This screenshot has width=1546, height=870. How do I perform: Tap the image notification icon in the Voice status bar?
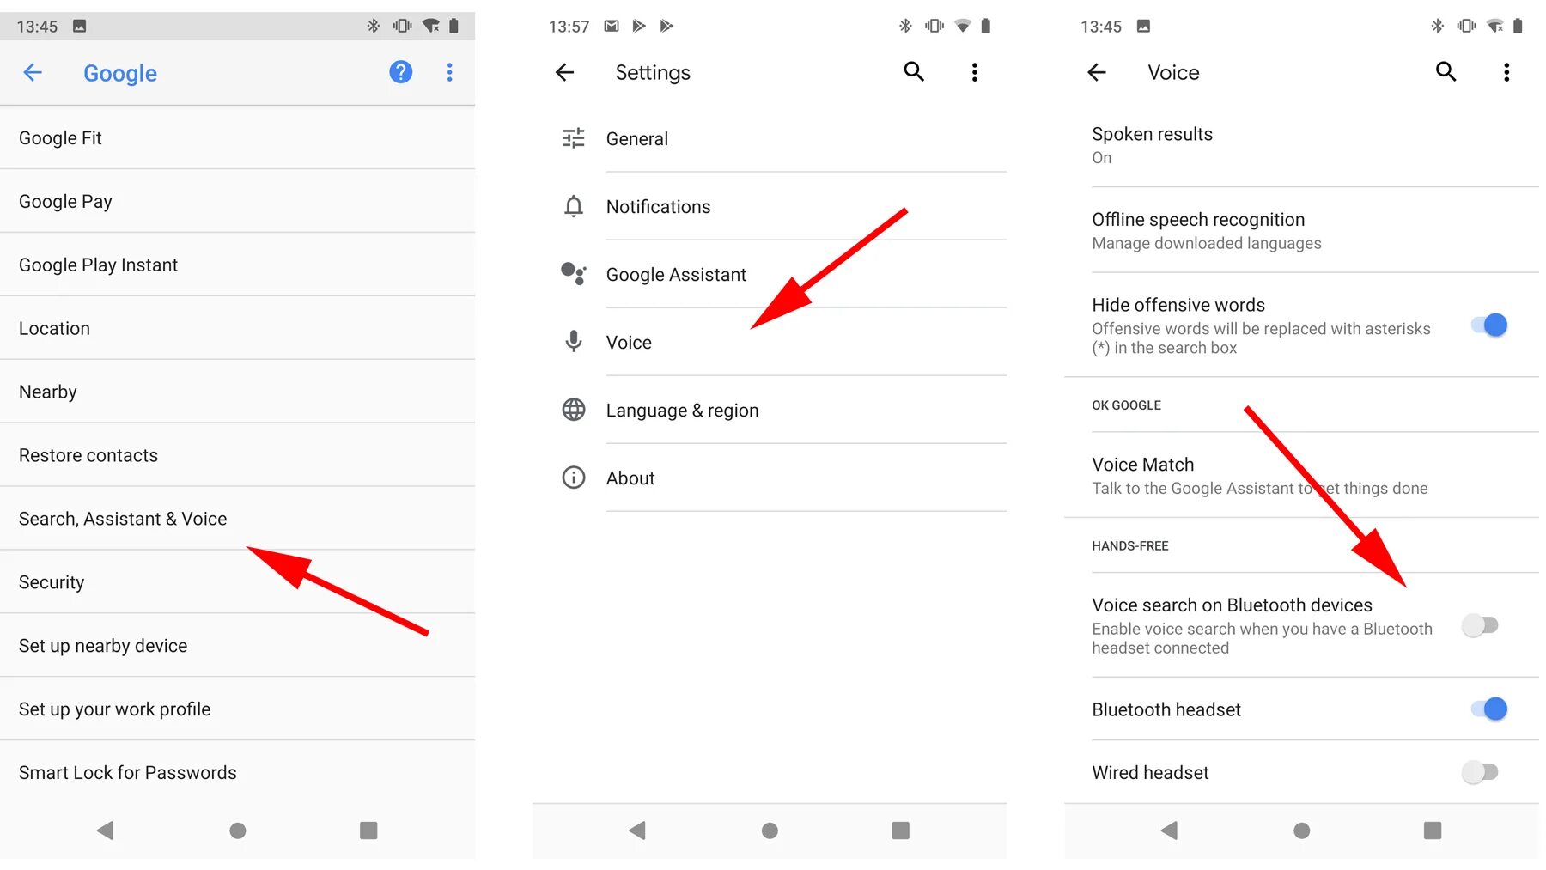(x=1143, y=26)
